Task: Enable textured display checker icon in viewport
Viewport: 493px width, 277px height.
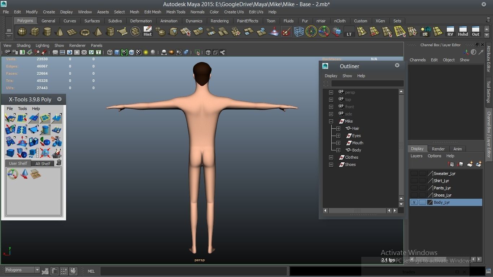Action: click(x=139, y=53)
